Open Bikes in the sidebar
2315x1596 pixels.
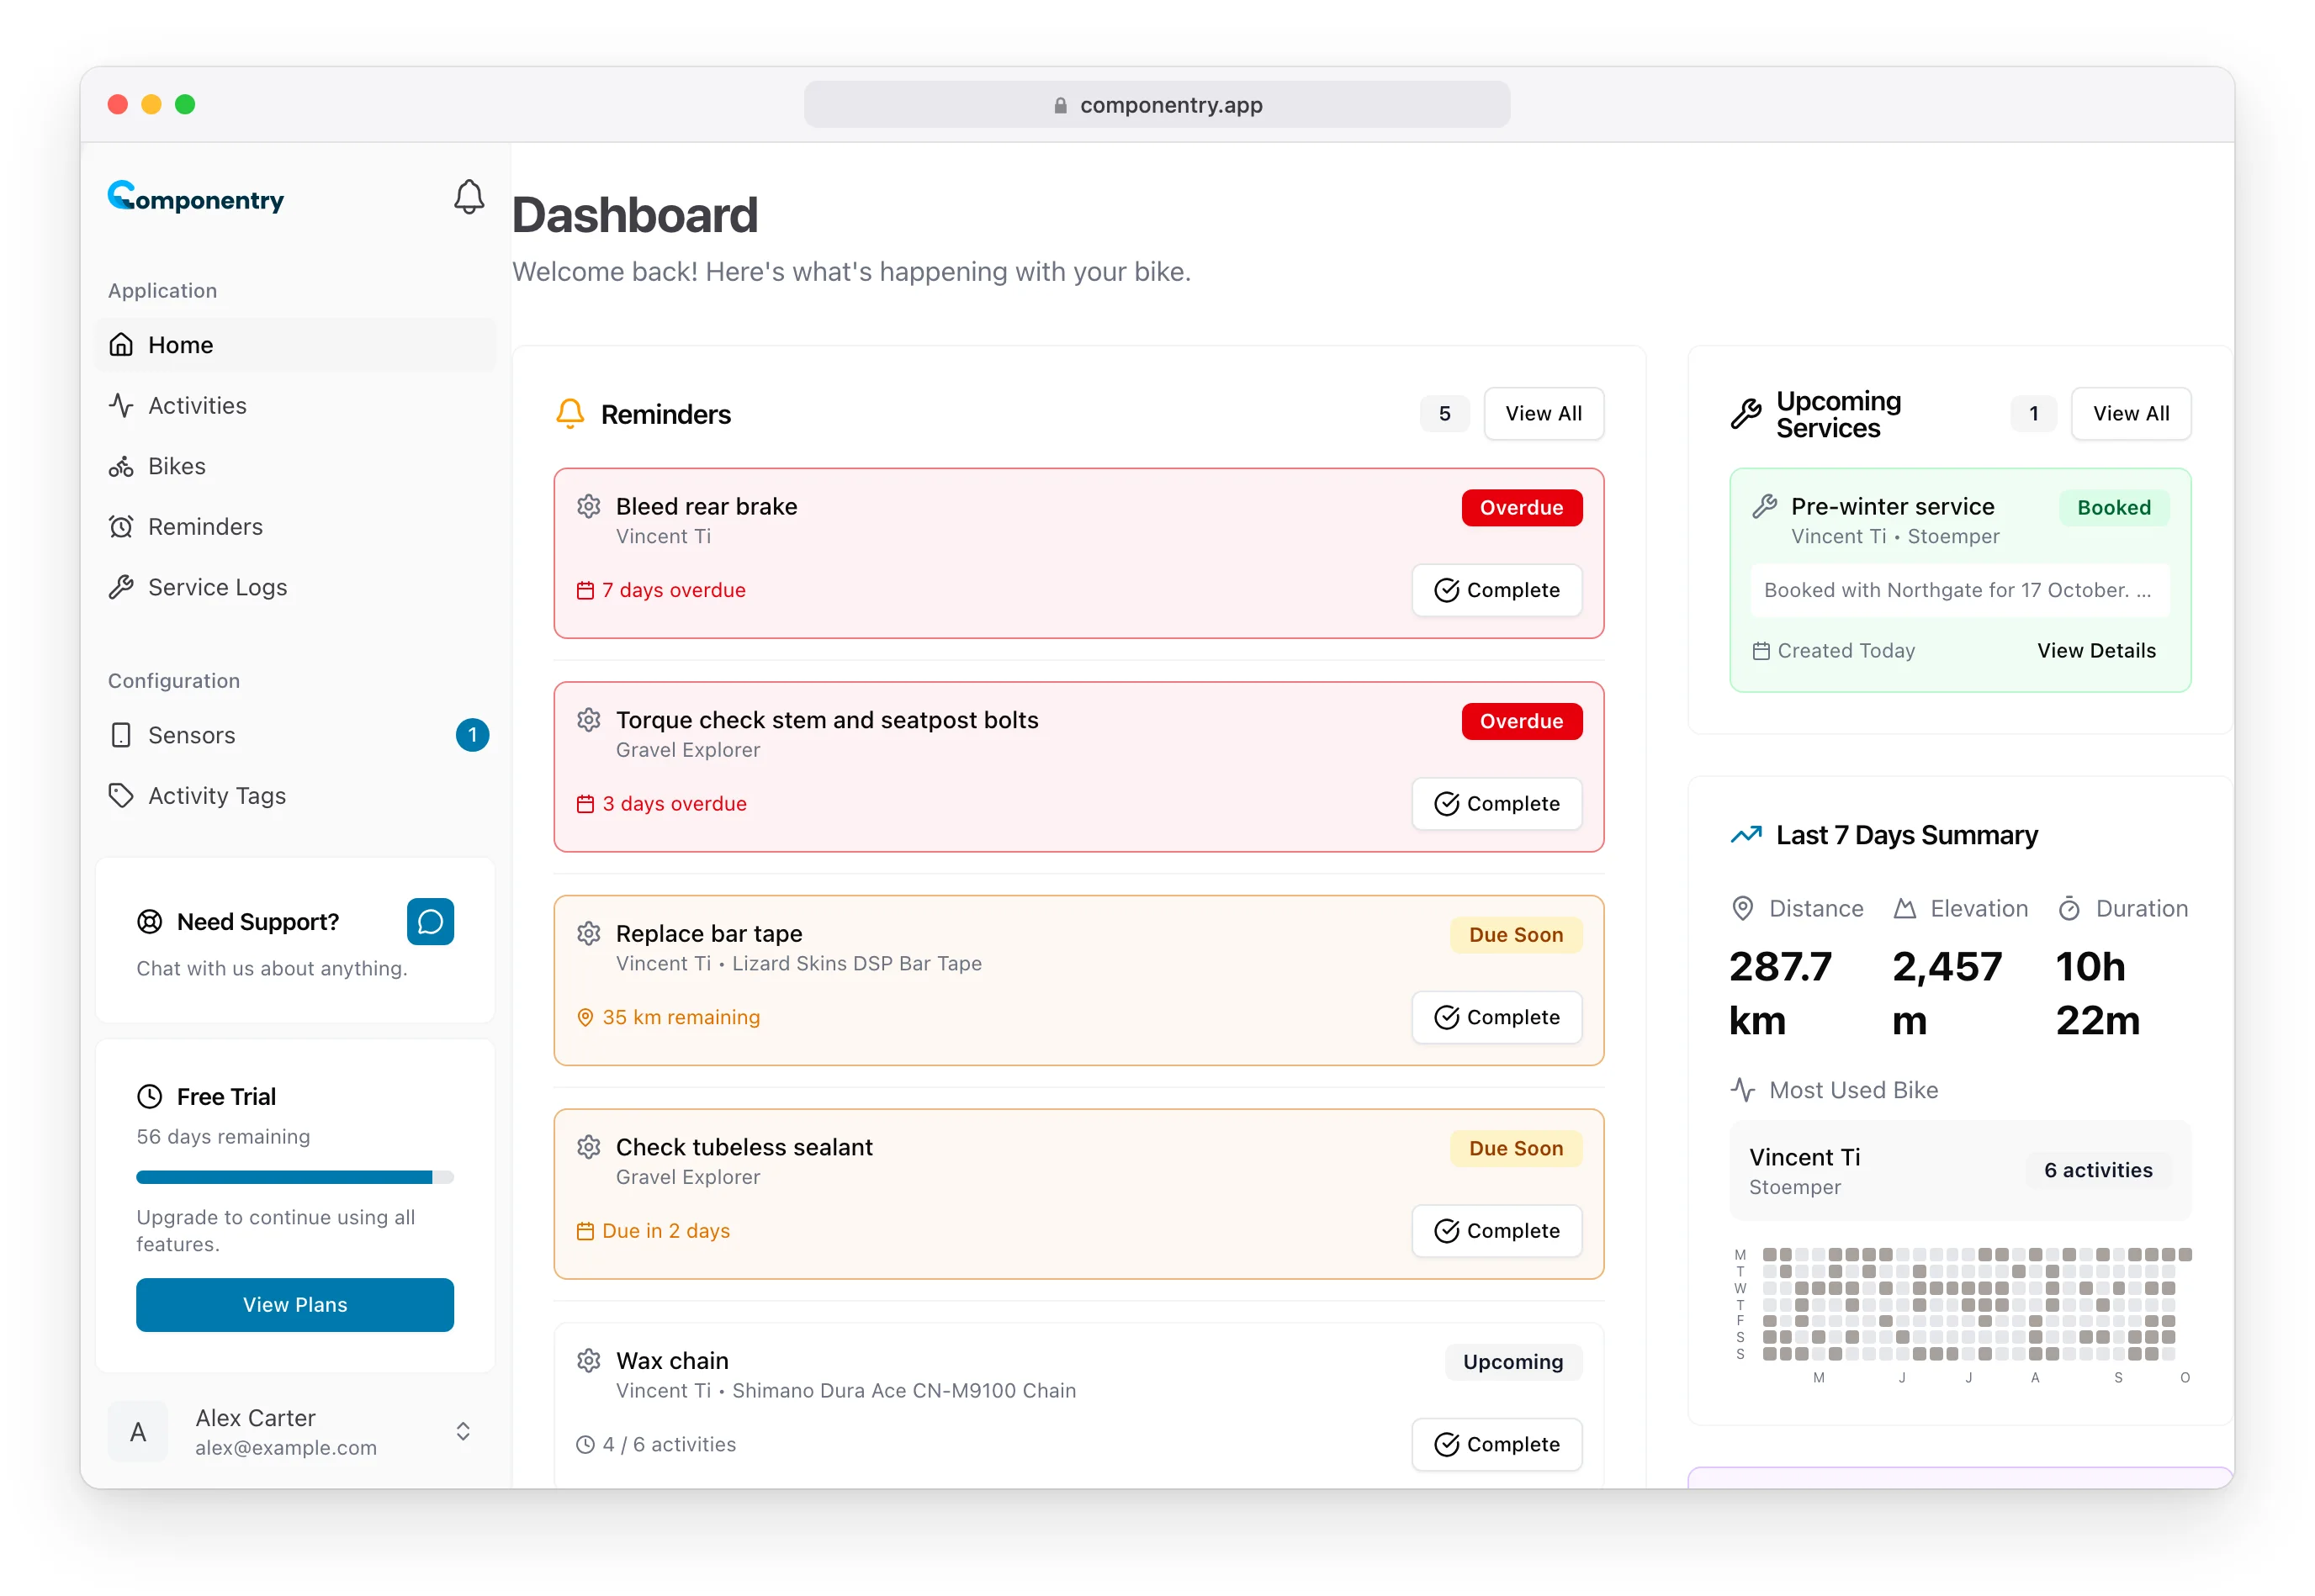click(295, 466)
